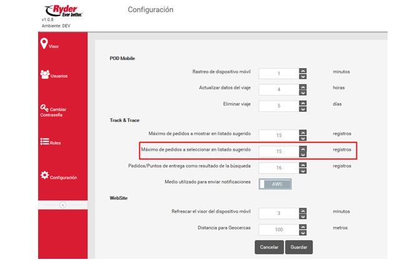Click the Distancia para Geocercas input field

(275, 229)
